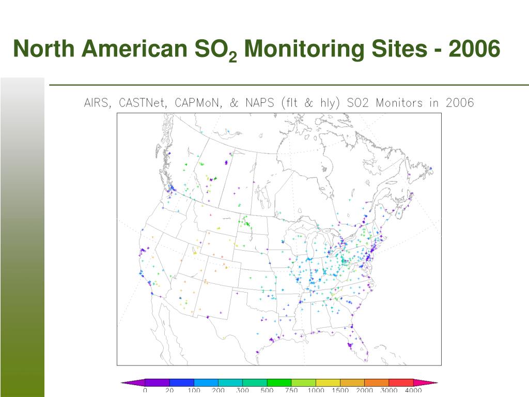
Task: Select the green 500–750 color bar segment
Action: (x=279, y=383)
